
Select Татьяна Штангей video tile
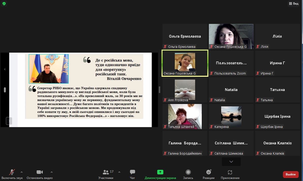tap(185, 116)
